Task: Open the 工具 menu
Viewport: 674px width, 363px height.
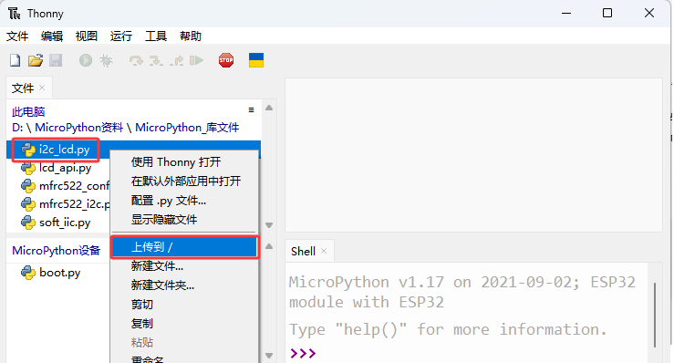Action: pos(156,36)
